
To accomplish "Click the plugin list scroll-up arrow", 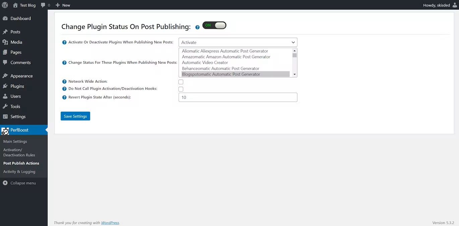I will click(x=294, y=51).
